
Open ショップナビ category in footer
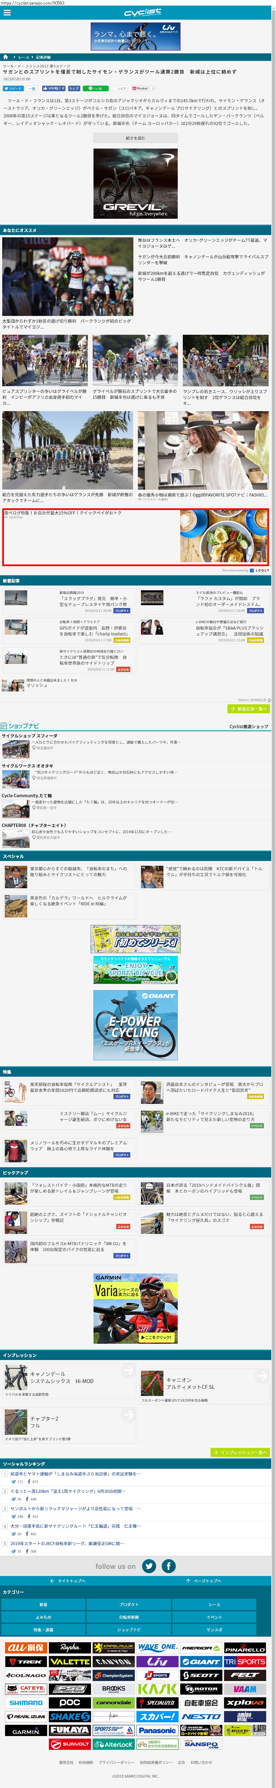tap(128, 1629)
